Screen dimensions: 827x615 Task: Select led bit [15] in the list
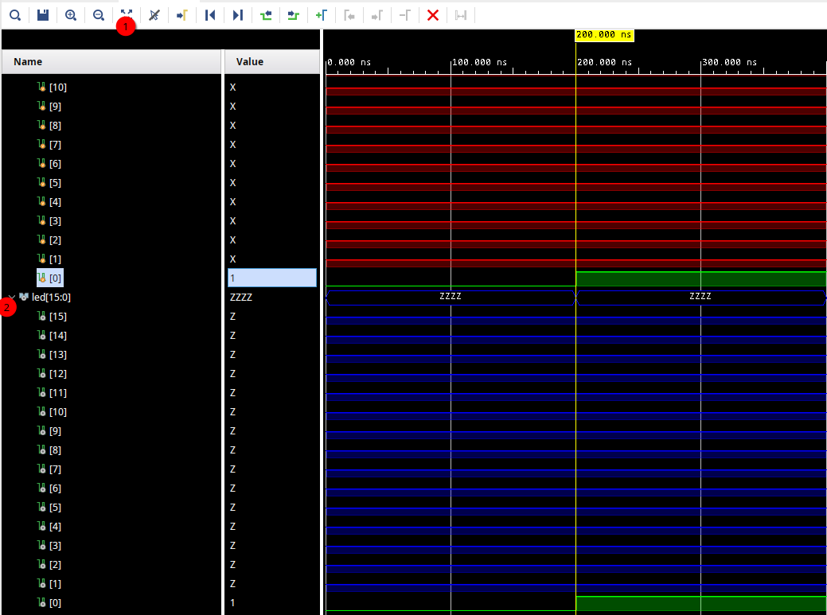(57, 317)
